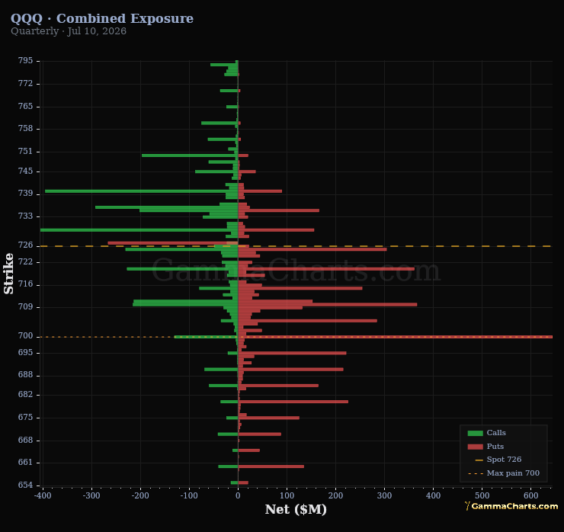This screenshot has width=564, height=532.
Task: Click the 758 strike axis label
Action: tap(25, 128)
